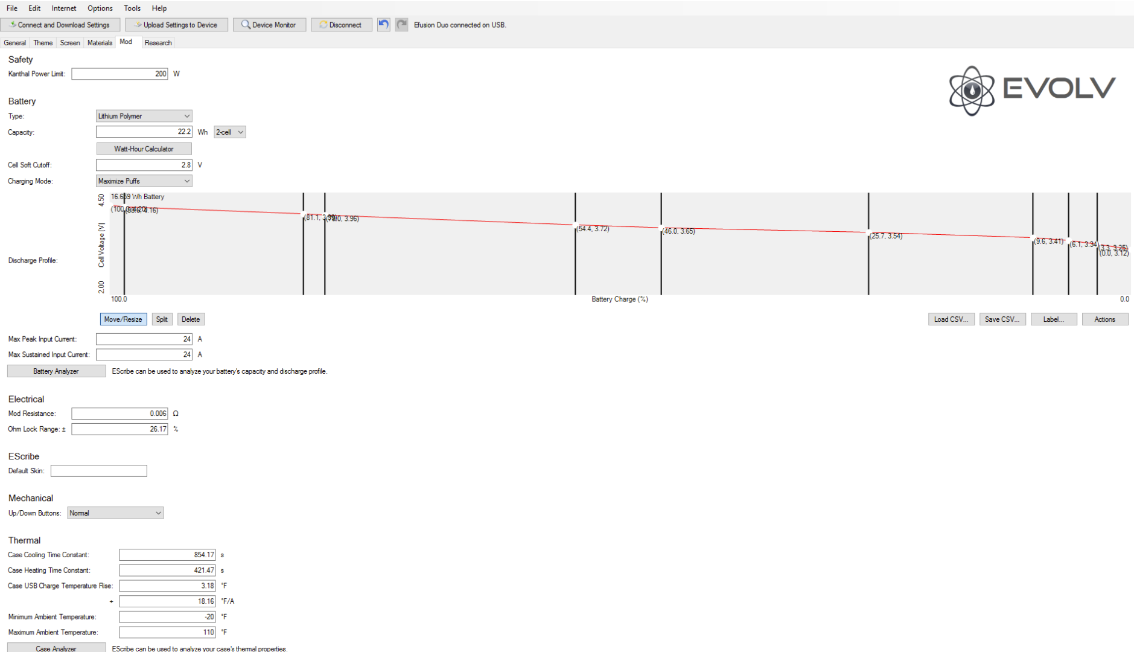1134x652 pixels.
Task: Open the Up/Down Buttons dropdown
Action: [x=115, y=513]
